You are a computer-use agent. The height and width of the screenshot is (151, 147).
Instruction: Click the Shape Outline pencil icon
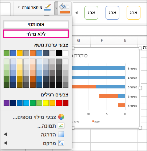coord(47,7)
